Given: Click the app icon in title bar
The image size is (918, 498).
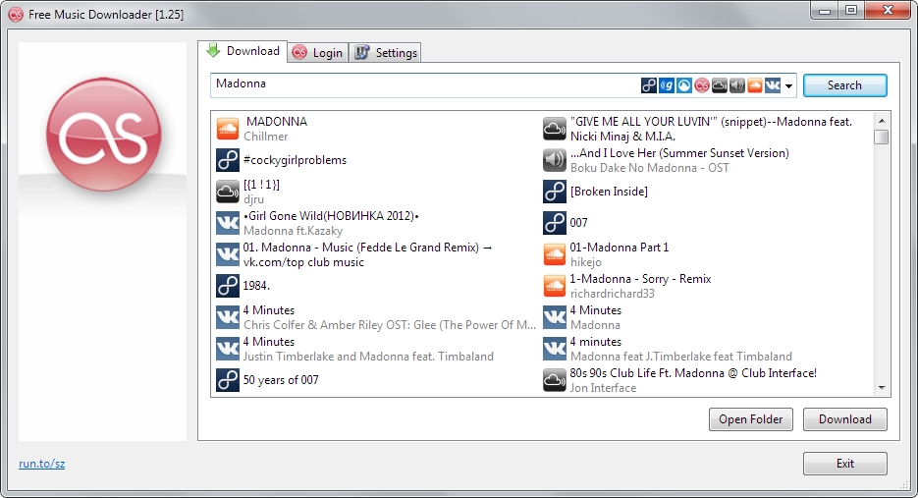Looking at the screenshot, I should 16,14.
